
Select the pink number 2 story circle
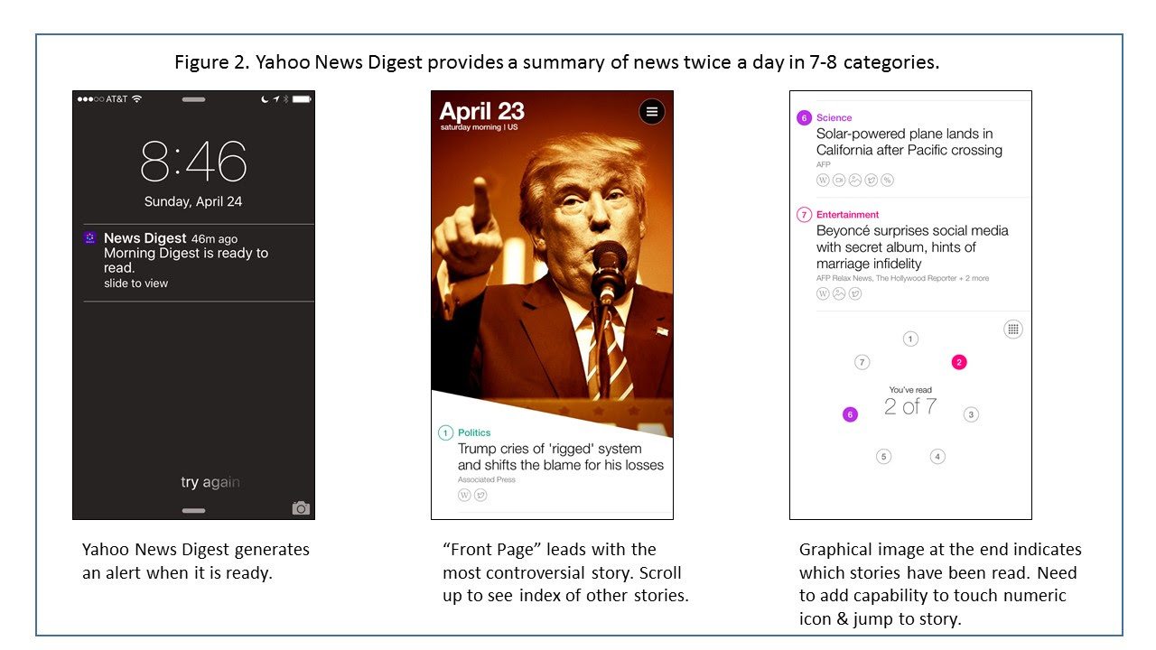959,362
